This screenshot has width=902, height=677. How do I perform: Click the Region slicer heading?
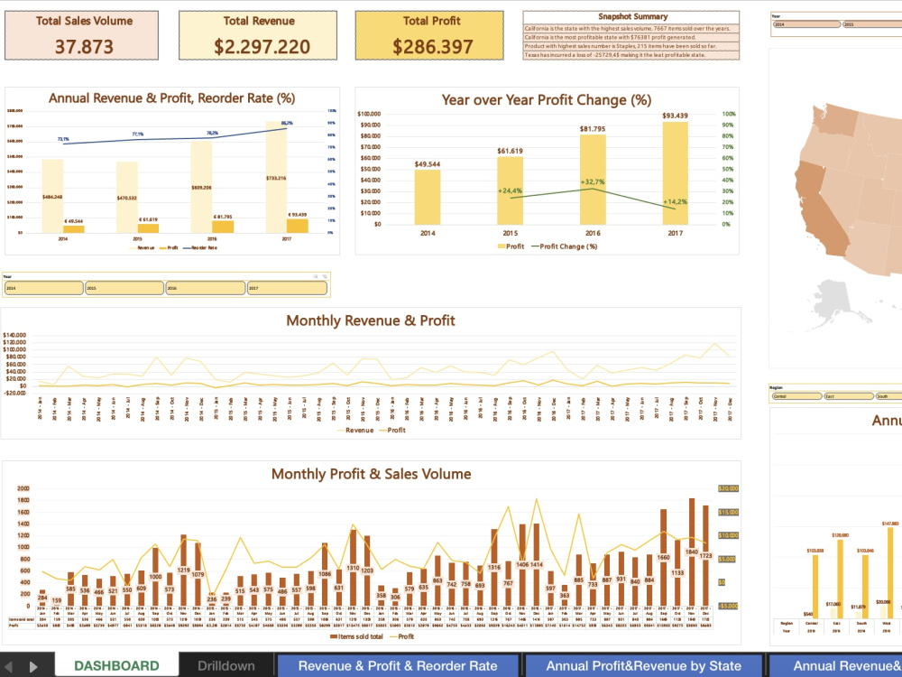click(776, 387)
